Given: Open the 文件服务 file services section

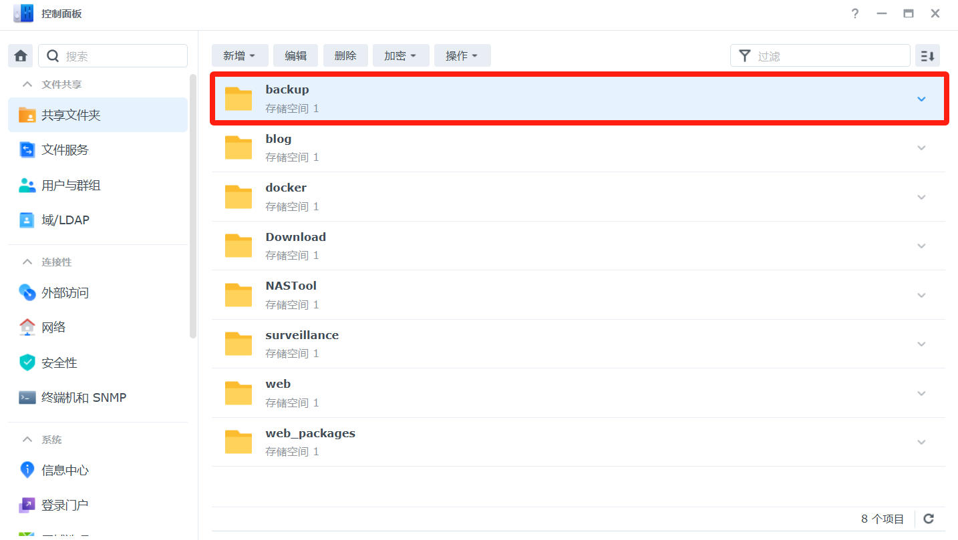Looking at the screenshot, I should (65, 150).
